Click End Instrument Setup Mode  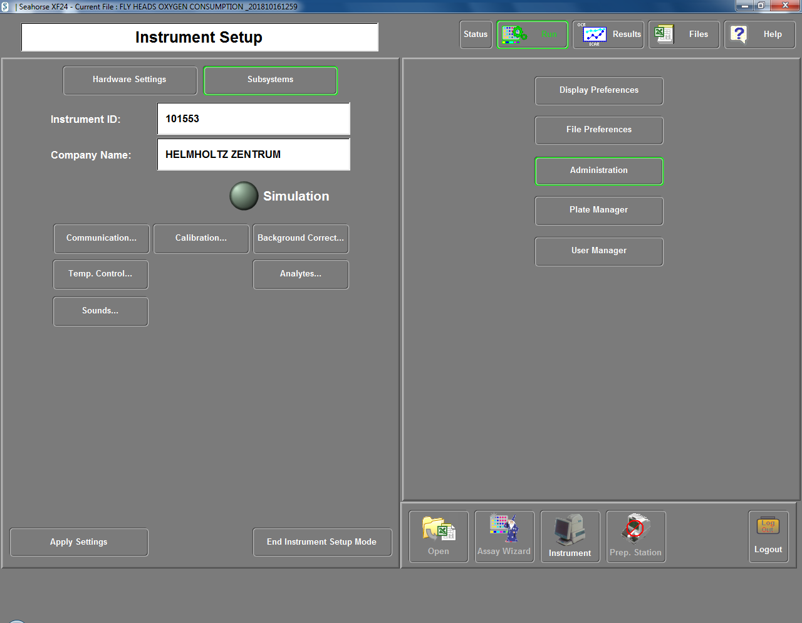click(x=322, y=542)
